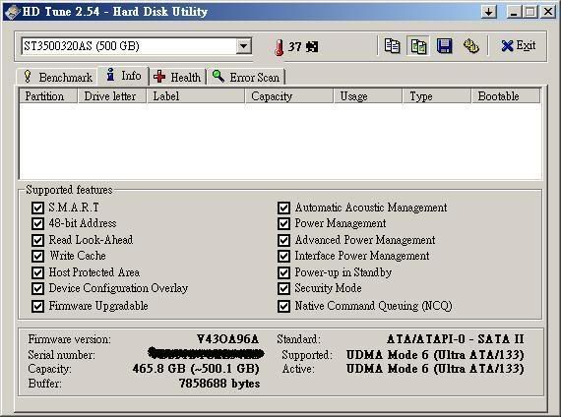
Task: Click the Label column header
Action: [x=196, y=96]
